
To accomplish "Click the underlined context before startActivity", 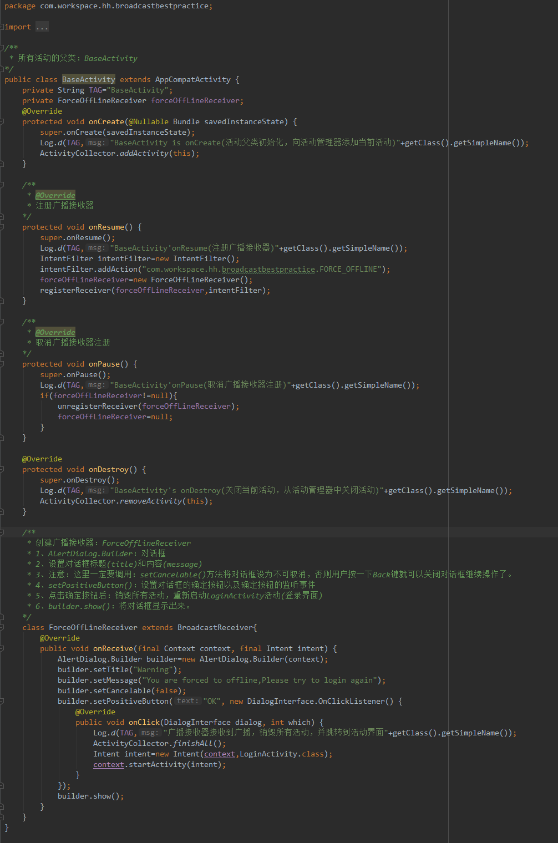I will click(109, 764).
